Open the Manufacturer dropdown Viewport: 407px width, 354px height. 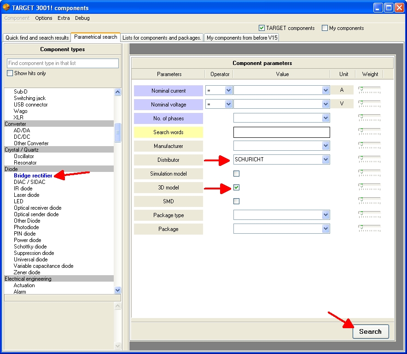[x=326, y=146]
